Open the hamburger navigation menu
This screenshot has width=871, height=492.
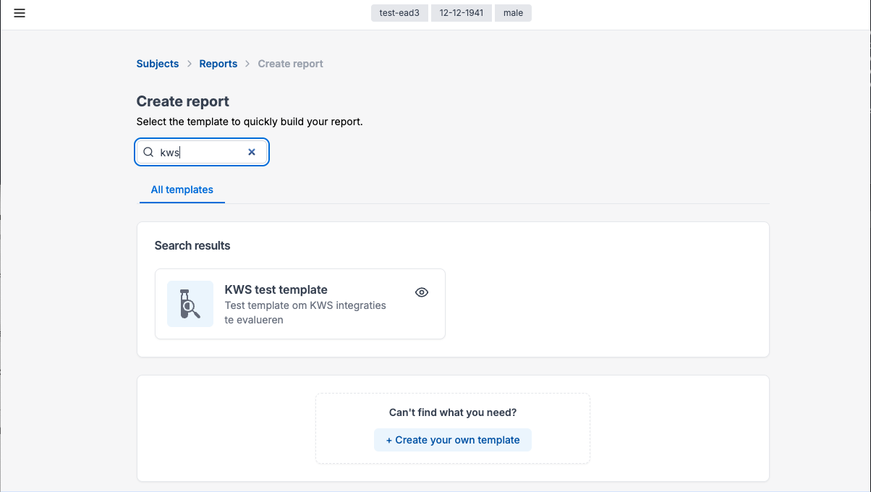click(x=20, y=13)
